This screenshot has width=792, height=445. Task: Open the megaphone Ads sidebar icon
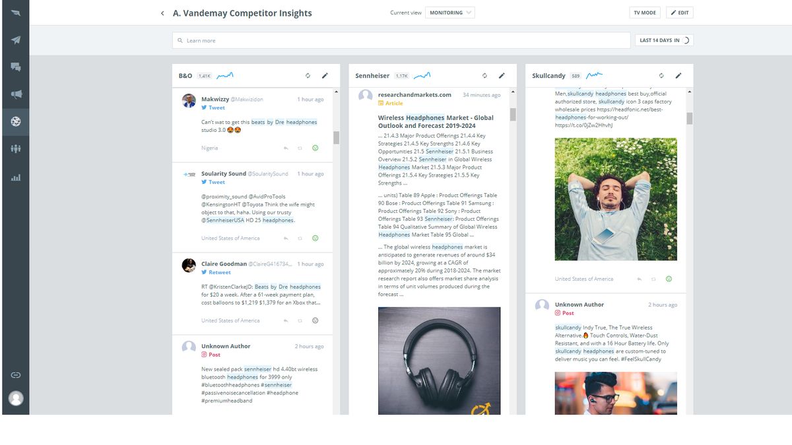(x=16, y=94)
